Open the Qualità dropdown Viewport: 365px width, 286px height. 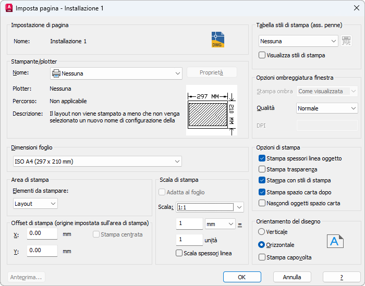point(327,108)
